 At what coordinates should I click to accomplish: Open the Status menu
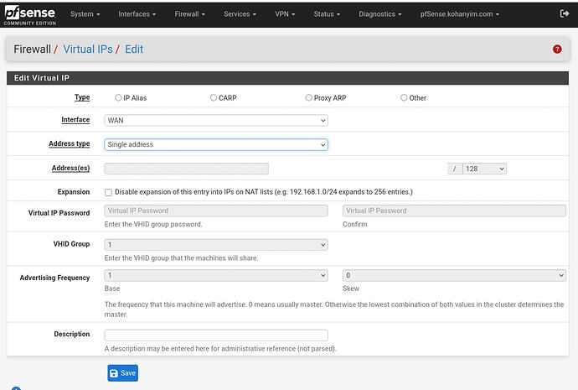[327, 14]
